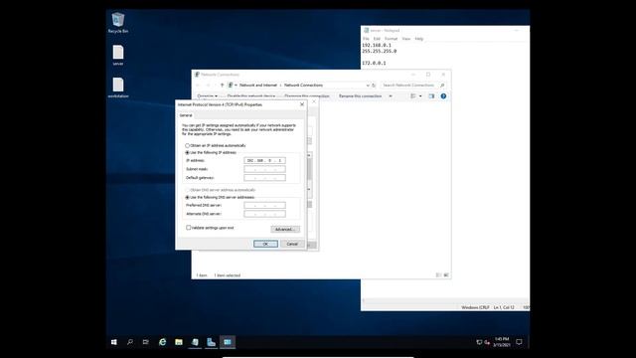Show the taskbar clock and calendar
Viewport: 636px width, 358px height.
point(502,342)
